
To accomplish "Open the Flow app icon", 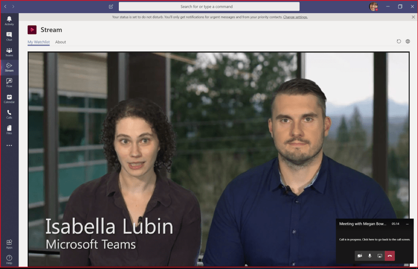I will [x=9, y=82].
